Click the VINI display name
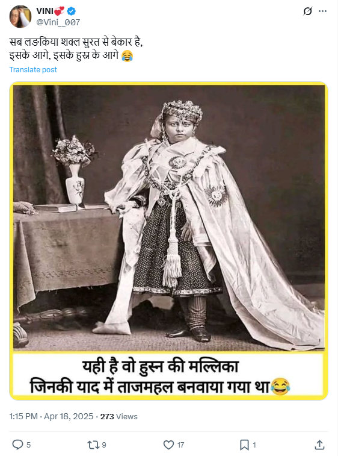This screenshot has height=456, width=338. (45, 11)
